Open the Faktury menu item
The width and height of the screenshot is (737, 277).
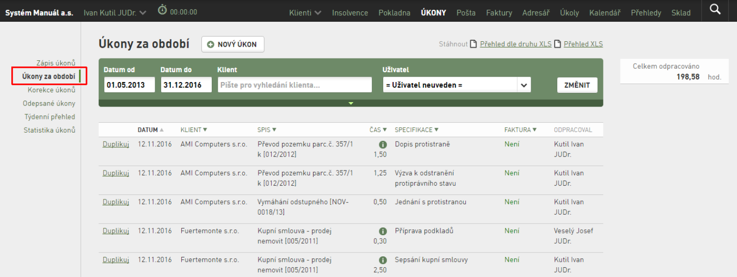point(499,13)
